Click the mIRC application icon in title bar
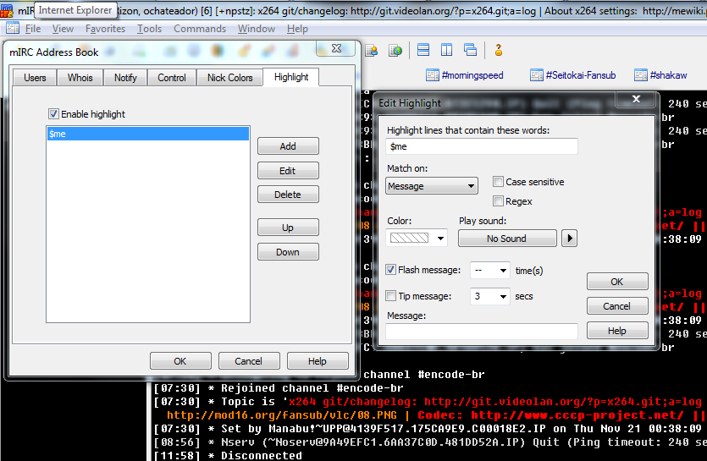 [6, 10]
